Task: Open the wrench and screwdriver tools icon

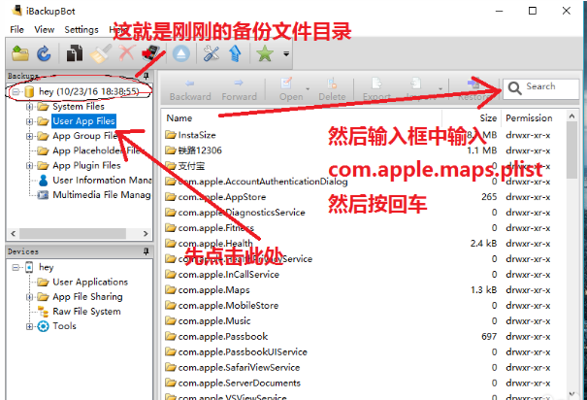Action: point(212,53)
